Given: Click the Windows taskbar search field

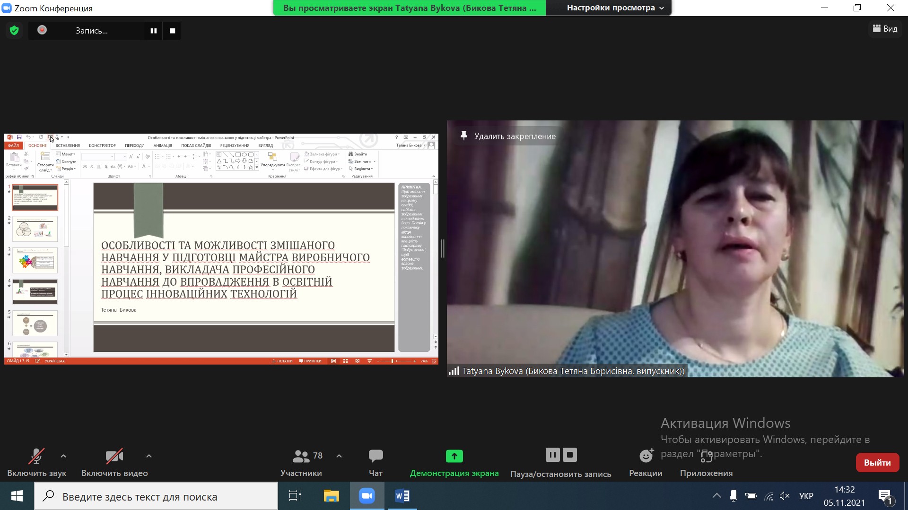Looking at the screenshot, I should 156,496.
